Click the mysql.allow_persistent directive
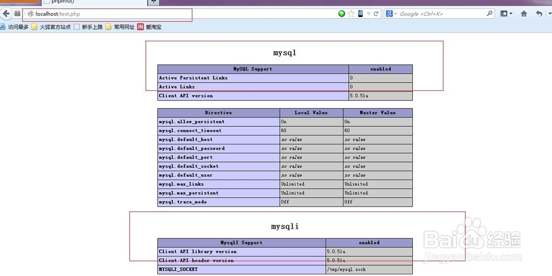Viewport: 552px width, 276px height. (192, 122)
